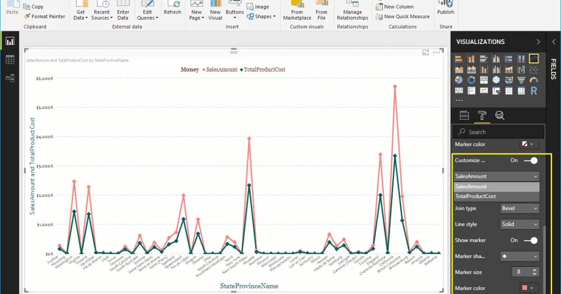Open the Join type Bevel dropdown
The height and width of the screenshot is (294, 561).
click(x=519, y=208)
